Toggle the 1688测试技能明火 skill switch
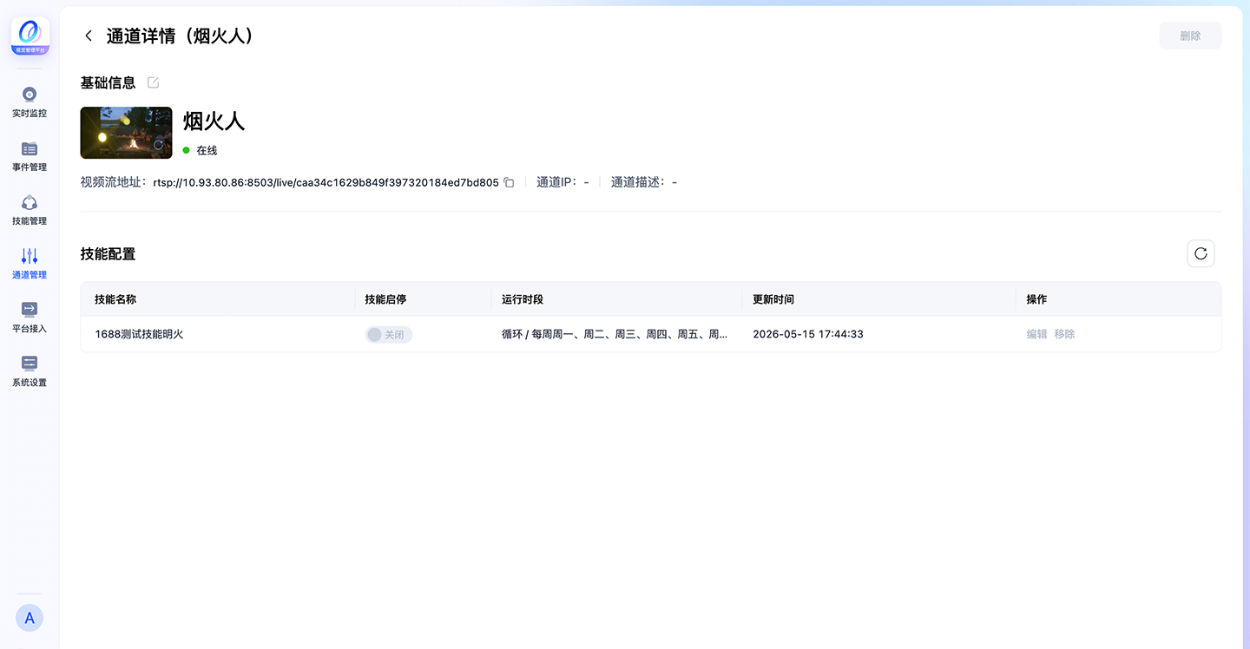This screenshot has width=1250, height=649. (x=389, y=334)
